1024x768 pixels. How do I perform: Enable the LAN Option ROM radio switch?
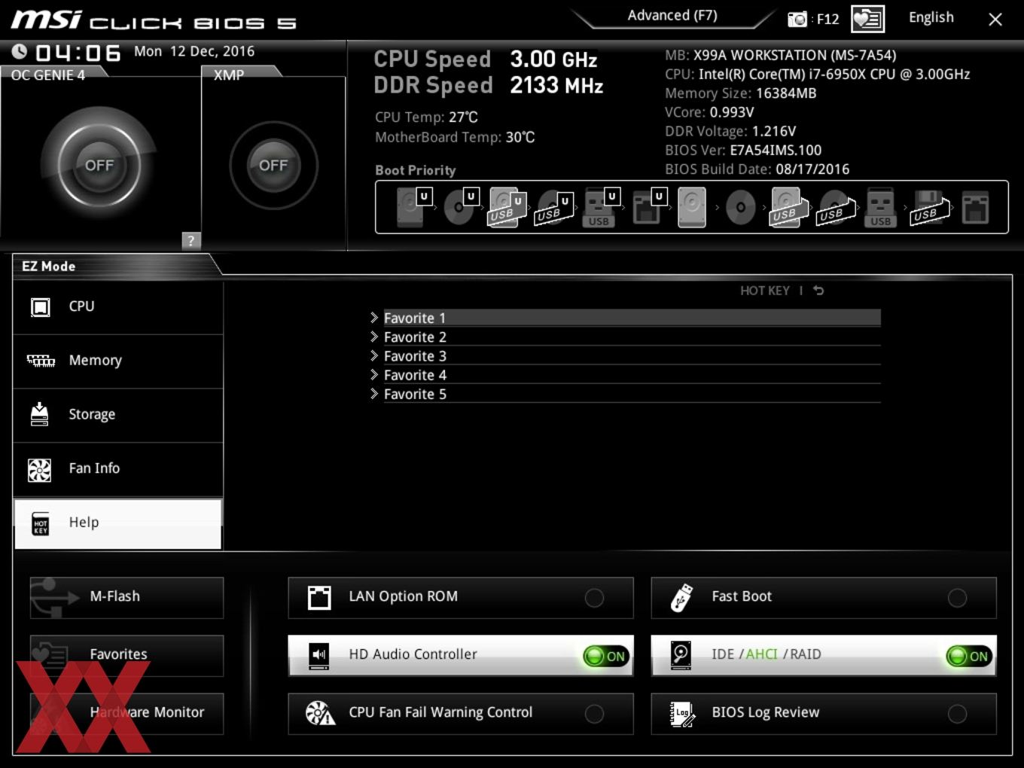(x=594, y=598)
